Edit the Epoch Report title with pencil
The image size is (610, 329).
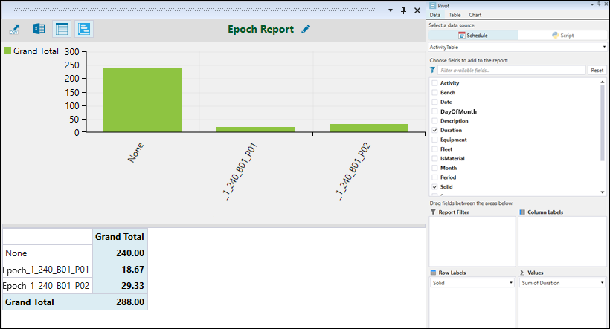click(306, 30)
